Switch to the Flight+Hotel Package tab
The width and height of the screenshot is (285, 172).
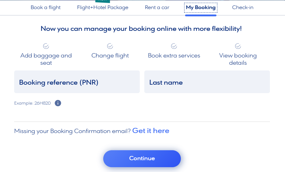103,8
